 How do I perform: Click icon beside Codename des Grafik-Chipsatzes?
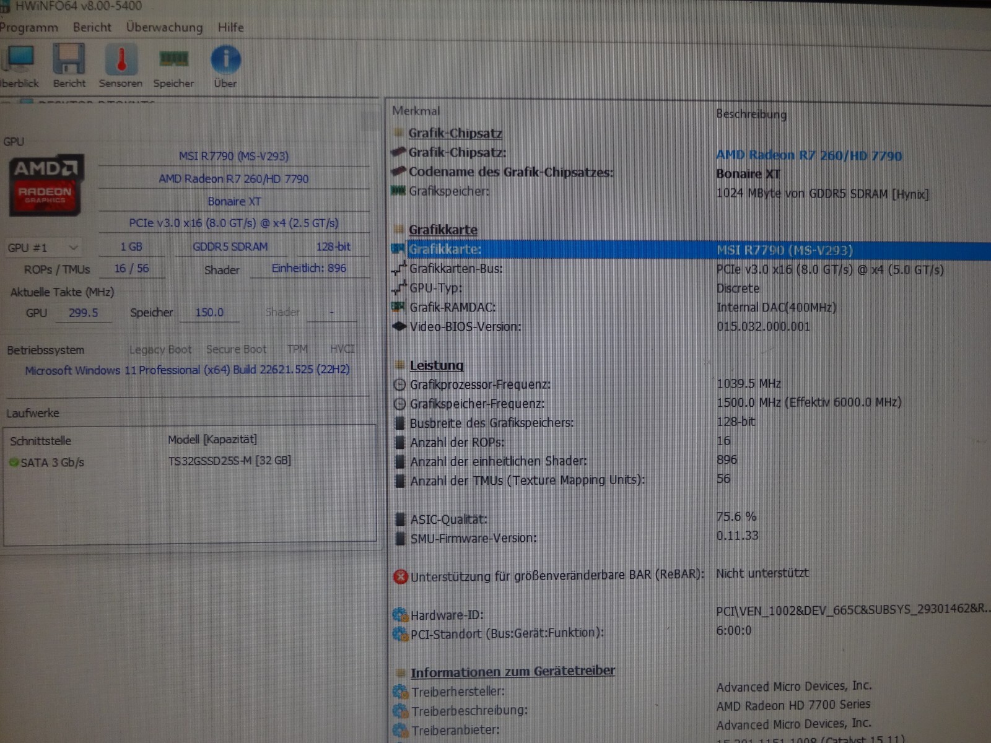399,171
